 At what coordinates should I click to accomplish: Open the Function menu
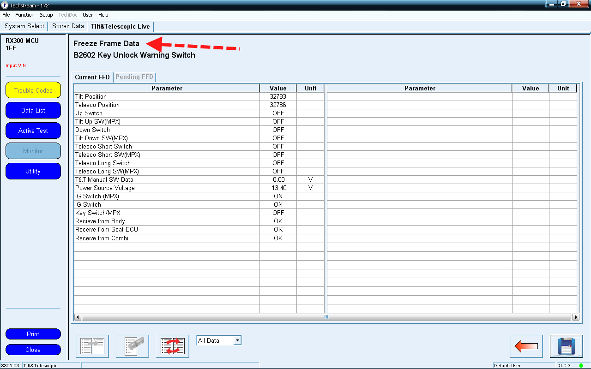coord(25,15)
